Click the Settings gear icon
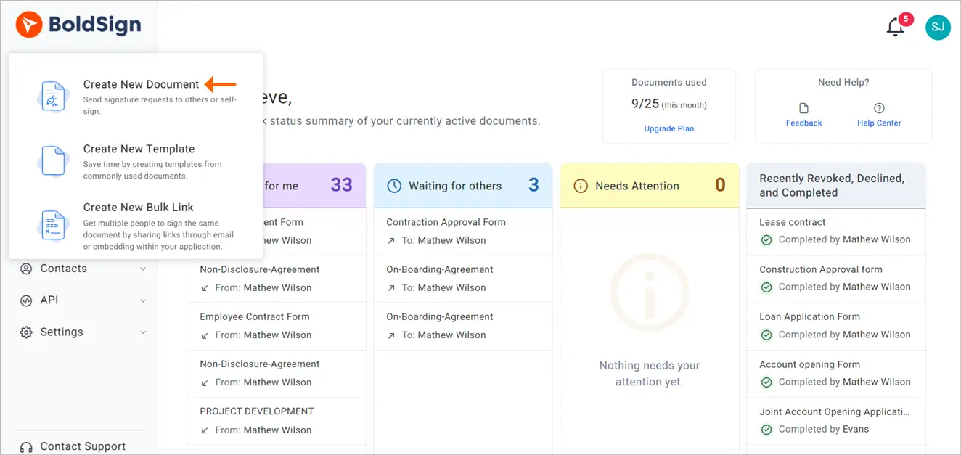 [26, 332]
